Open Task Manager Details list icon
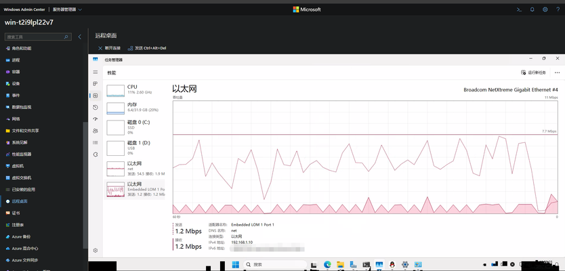565x271 pixels. [96, 142]
